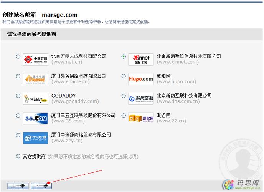Viewport: 264px width, 192px height.
Task: Click the label 爱名网
Action: click(x=163, y=115)
